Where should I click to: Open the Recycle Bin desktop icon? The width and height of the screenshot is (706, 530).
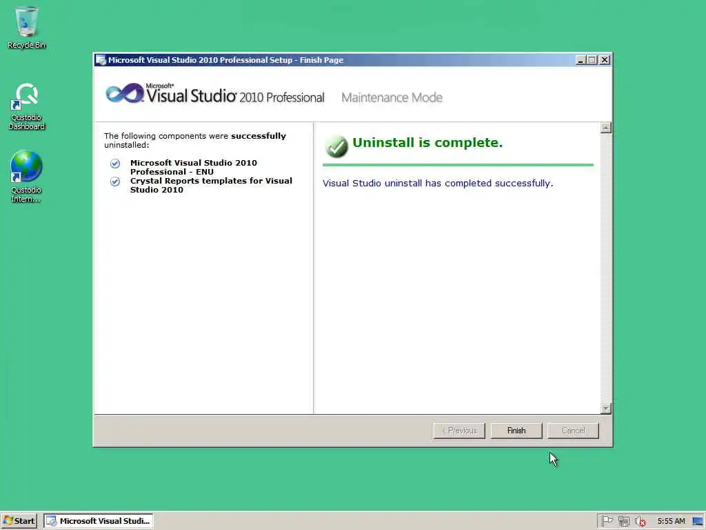tap(27, 28)
